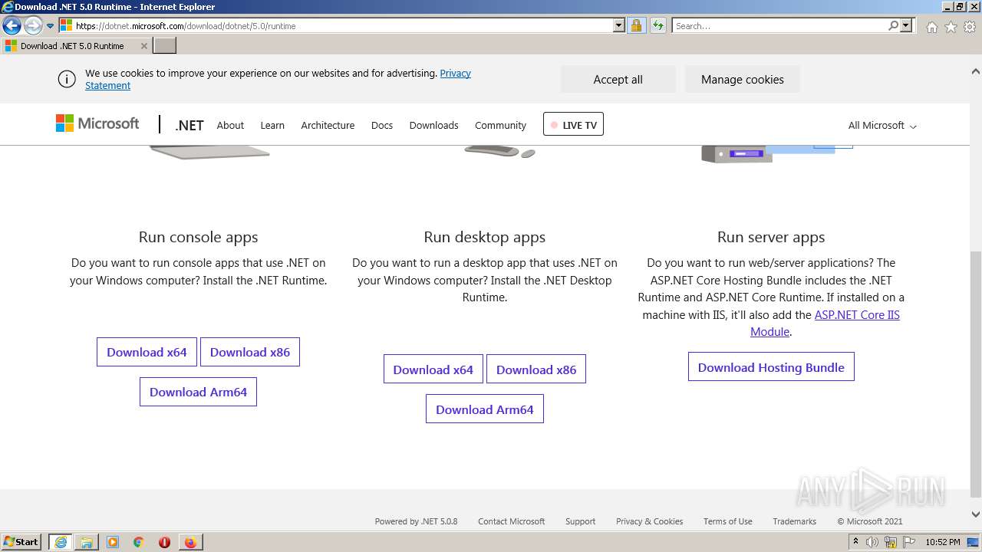Open the File Explorer taskbar icon
Image resolution: width=982 pixels, height=552 pixels.
(x=87, y=542)
